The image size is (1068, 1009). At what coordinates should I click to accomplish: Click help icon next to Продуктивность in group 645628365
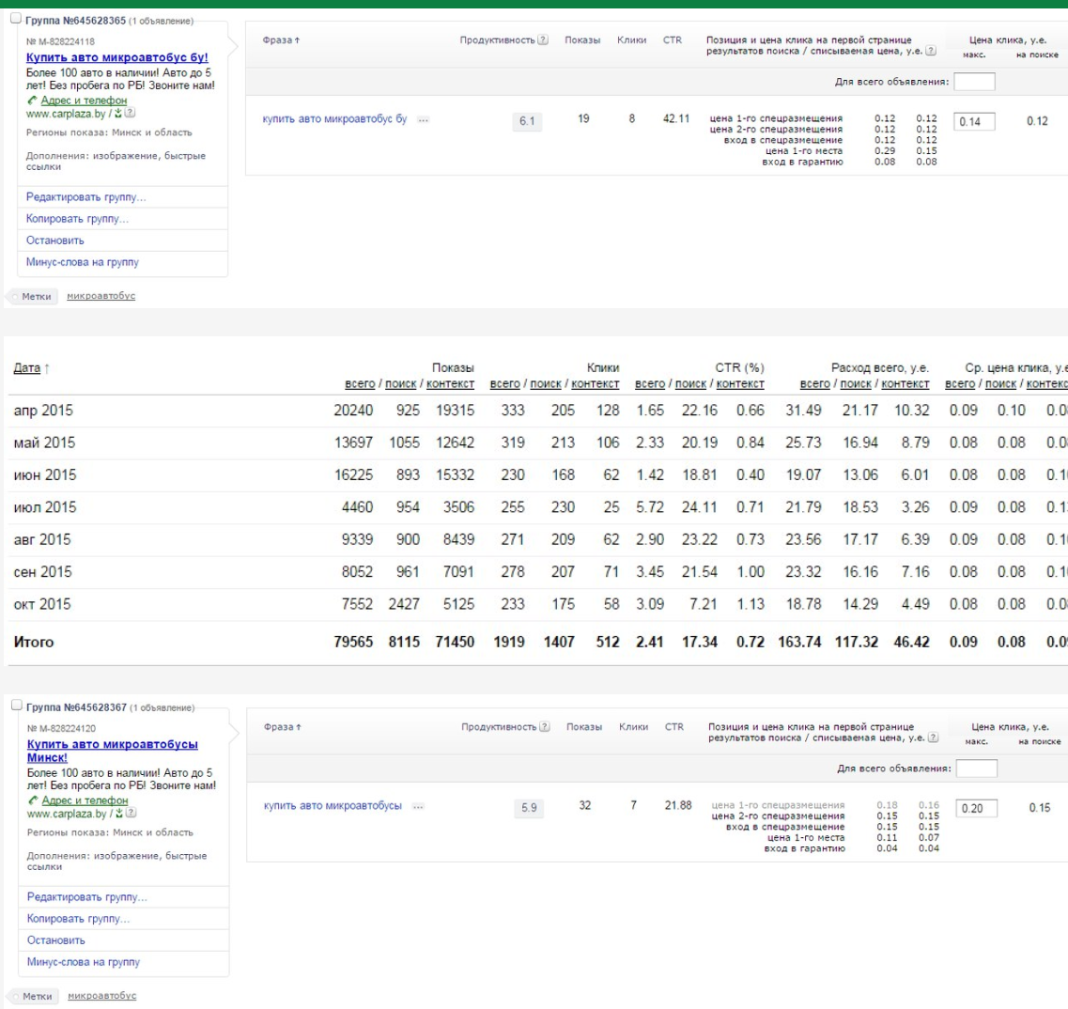[x=543, y=40]
